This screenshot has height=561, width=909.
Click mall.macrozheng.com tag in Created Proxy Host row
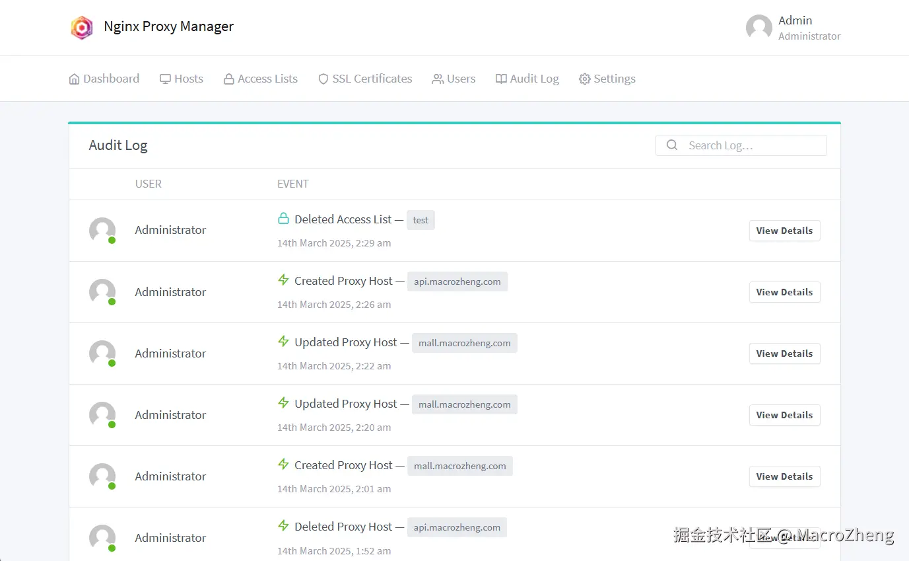click(460, 466)
